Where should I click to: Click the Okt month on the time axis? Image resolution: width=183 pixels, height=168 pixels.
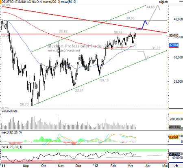44,166
